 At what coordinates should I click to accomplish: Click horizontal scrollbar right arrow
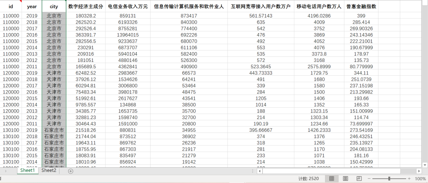tap(419, 171)
